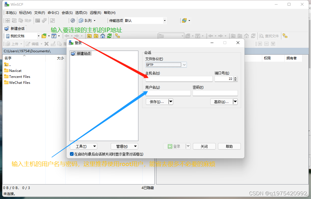
Task: Click the 登录 login button
Action: 174,146
